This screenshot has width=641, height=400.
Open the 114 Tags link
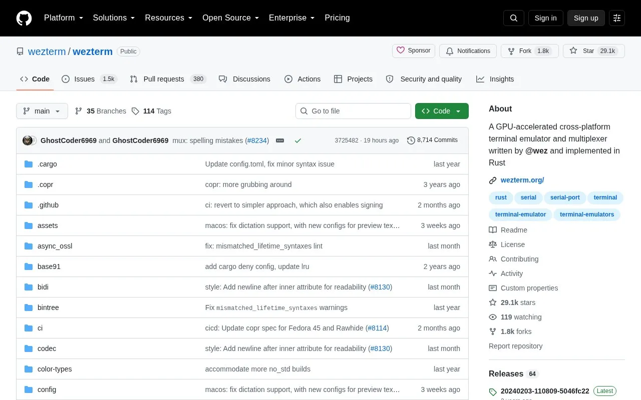click(151, 111)
